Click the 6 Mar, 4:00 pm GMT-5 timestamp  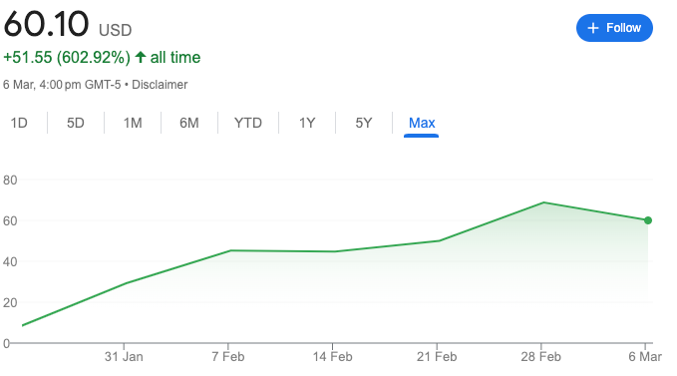point(62,85)
